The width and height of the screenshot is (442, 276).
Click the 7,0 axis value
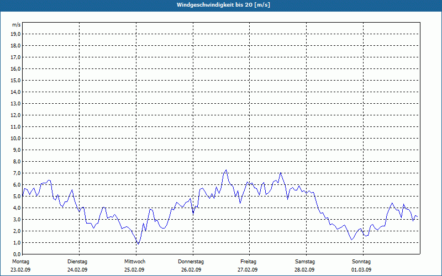(x=17, y=173)
